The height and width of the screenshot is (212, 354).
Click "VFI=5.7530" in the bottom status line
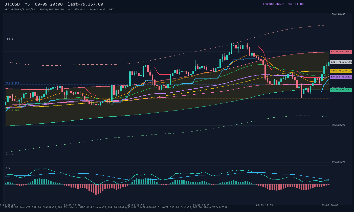220,207
